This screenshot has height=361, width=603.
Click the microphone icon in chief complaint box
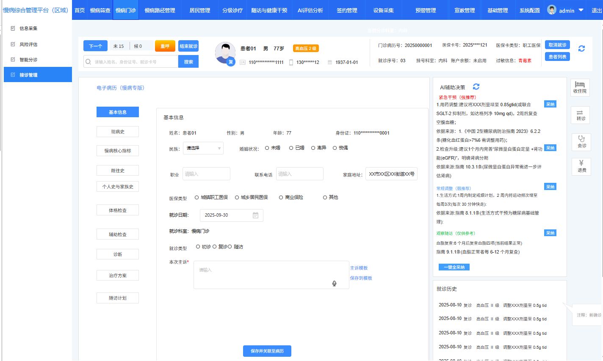(x=334, y=284)
